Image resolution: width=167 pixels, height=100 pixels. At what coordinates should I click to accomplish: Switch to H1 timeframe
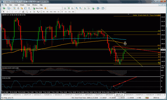click(59, 12)
